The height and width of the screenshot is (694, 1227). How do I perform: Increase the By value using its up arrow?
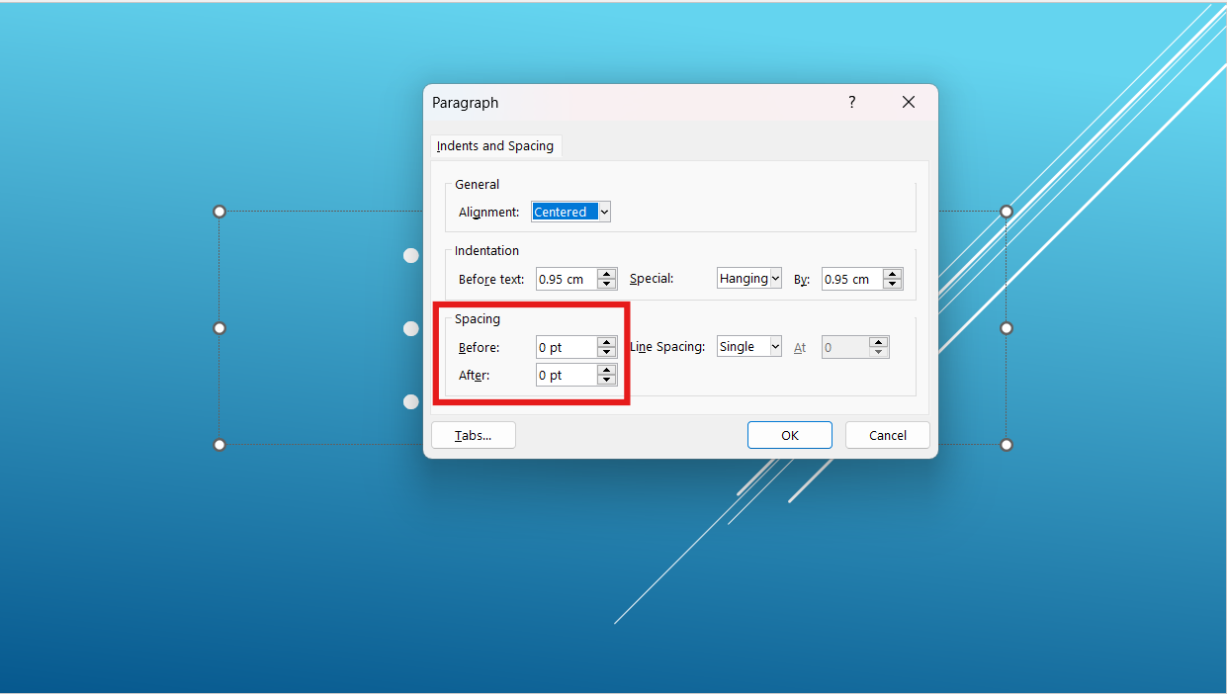(892, 273)
